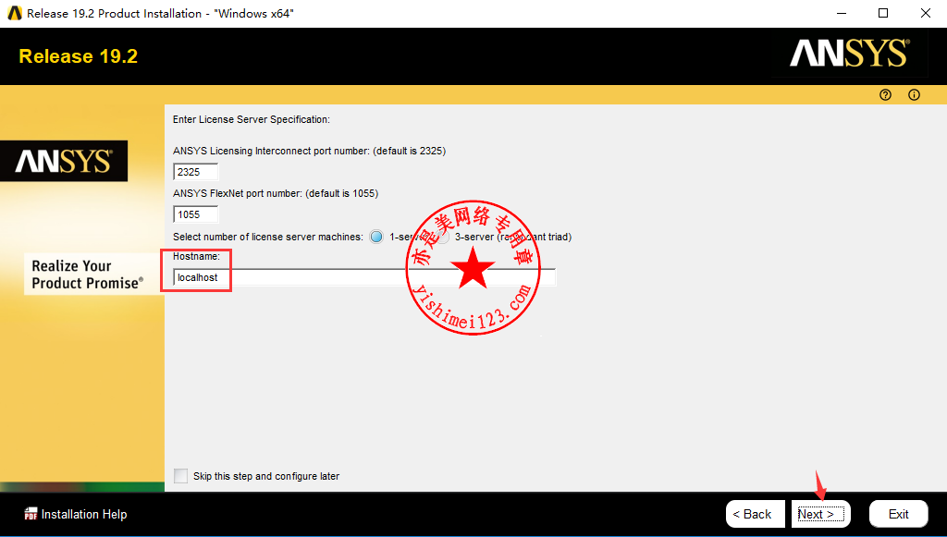
Task: Click the ANSYS logo in the left sidebar
Action: 64,162
